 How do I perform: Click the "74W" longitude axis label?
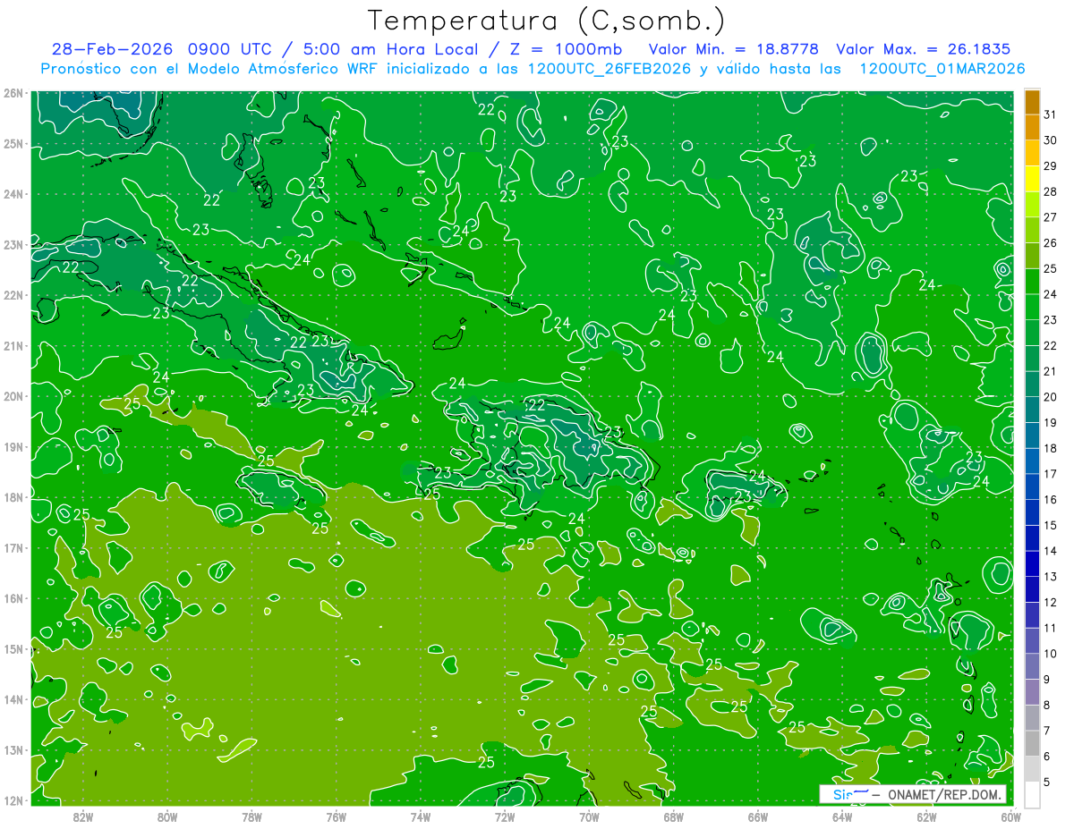coord(421,816)
